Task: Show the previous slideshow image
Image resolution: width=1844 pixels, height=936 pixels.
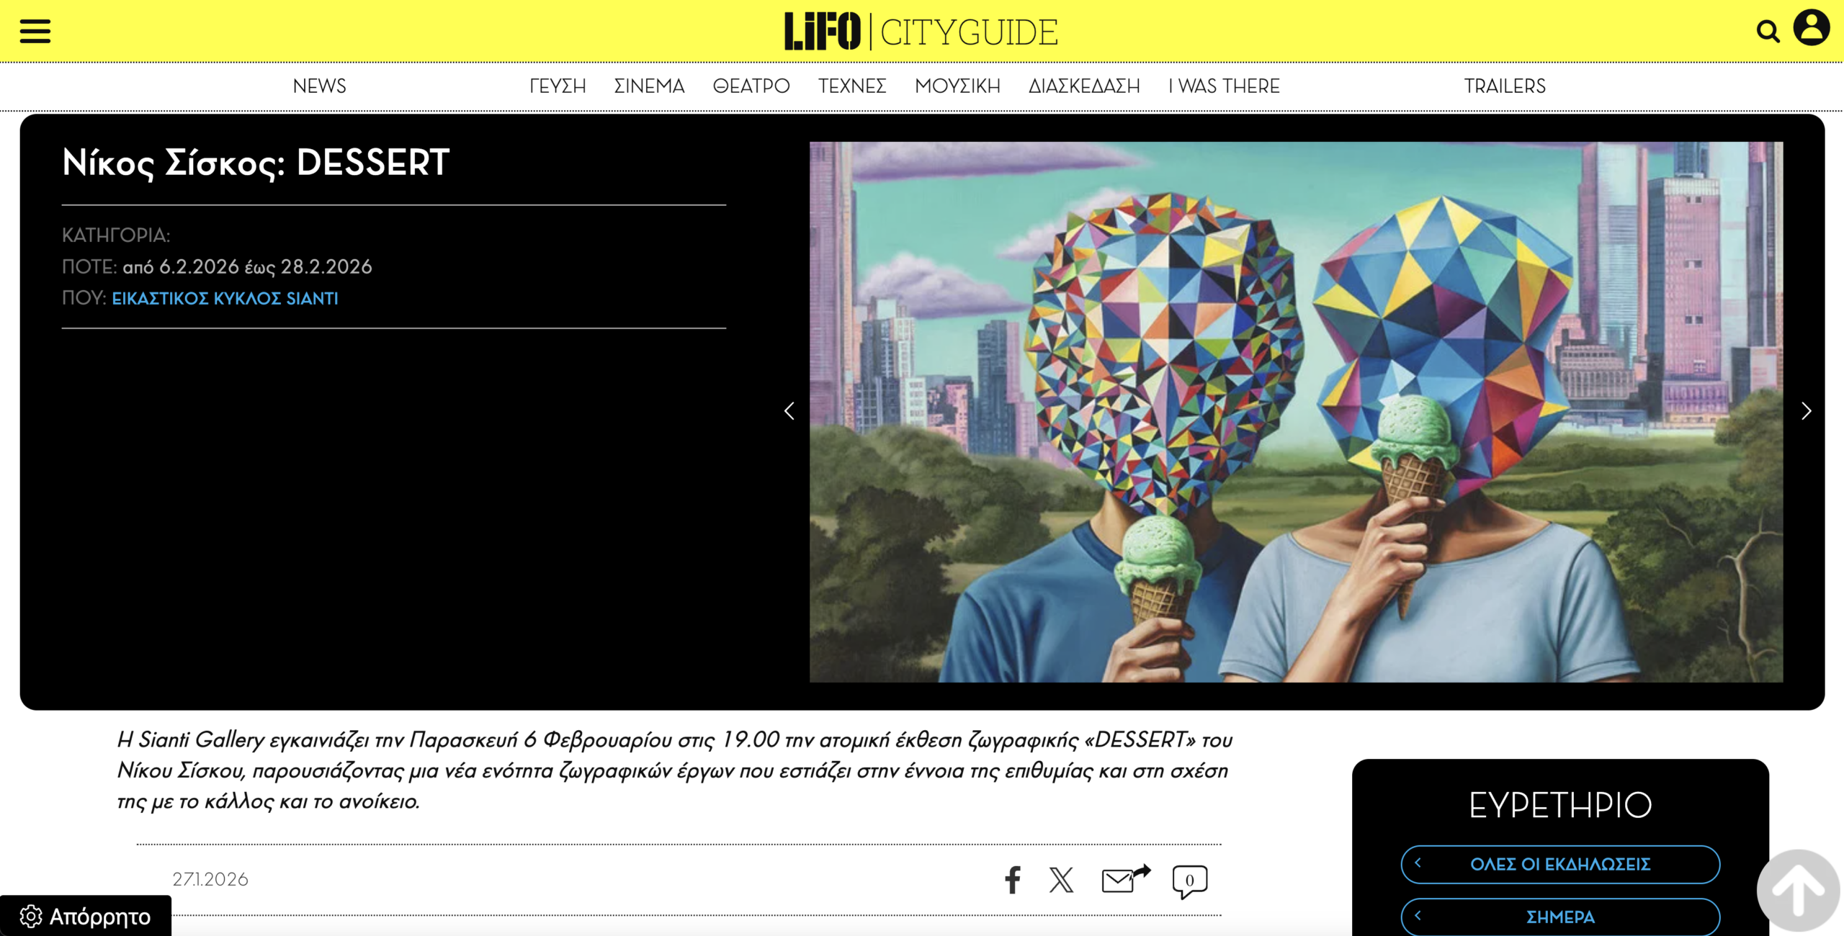Action: click(789, 411)
